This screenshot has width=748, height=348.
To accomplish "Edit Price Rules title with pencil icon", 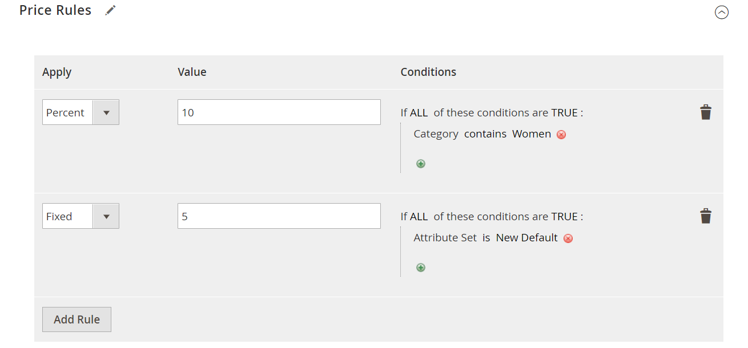I will [111, 10].
